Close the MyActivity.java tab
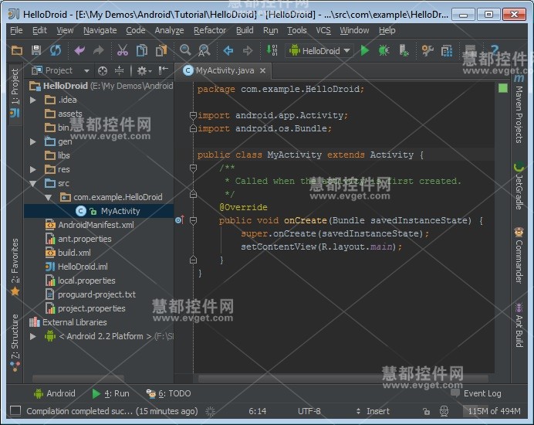 (262, 70)
